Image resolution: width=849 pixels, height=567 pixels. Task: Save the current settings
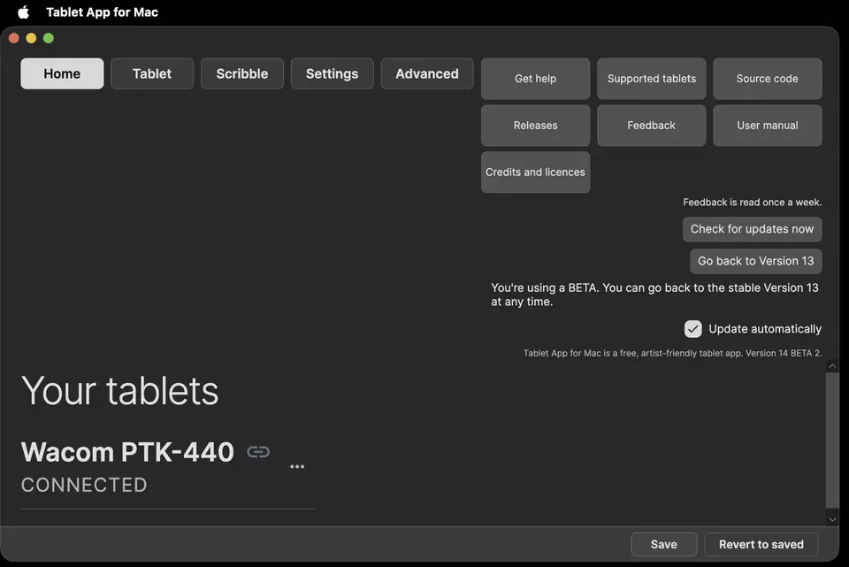[664, 544]
